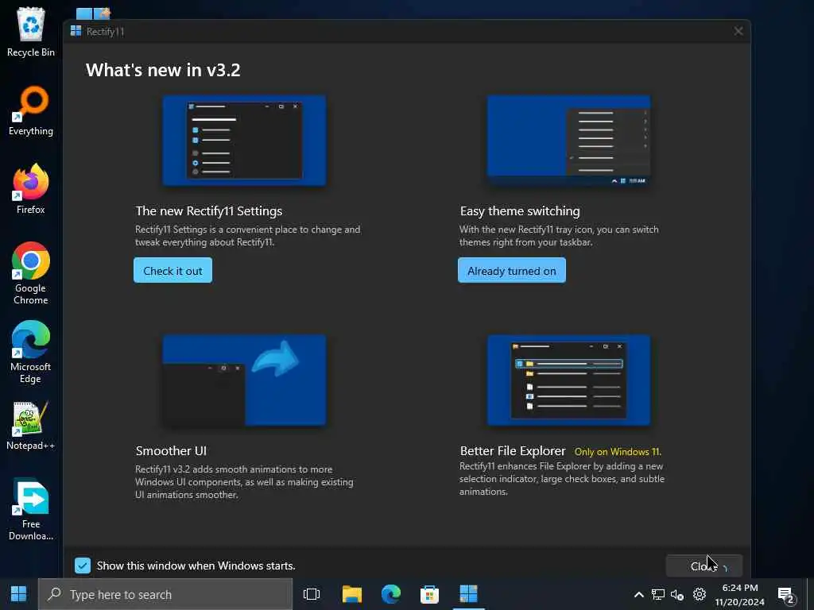Image resolution: width=814 pixels, height=610 pixels.
Task: Click the Rectify11 window title icon
Action: (x=76, y=31)
